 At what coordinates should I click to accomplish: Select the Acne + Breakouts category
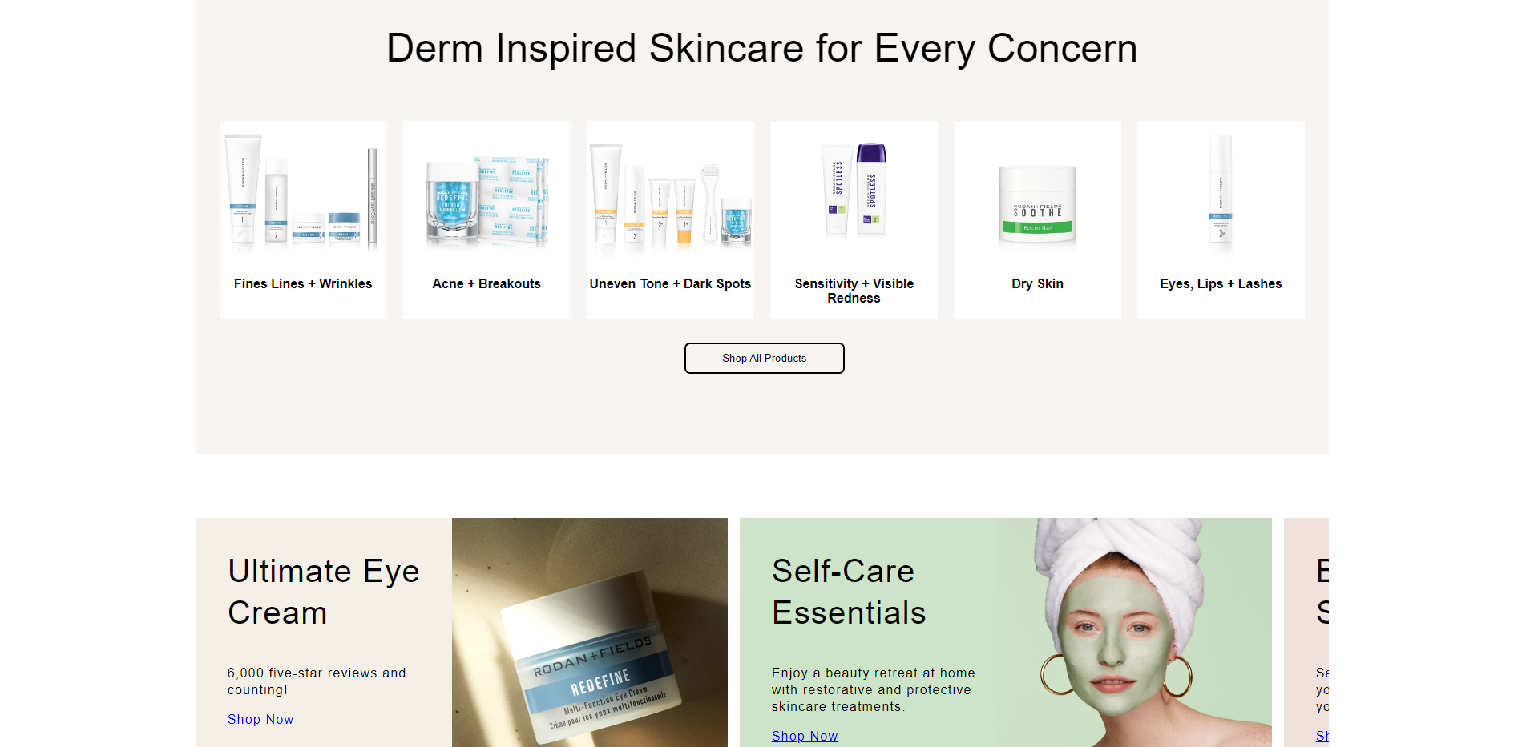486,283
